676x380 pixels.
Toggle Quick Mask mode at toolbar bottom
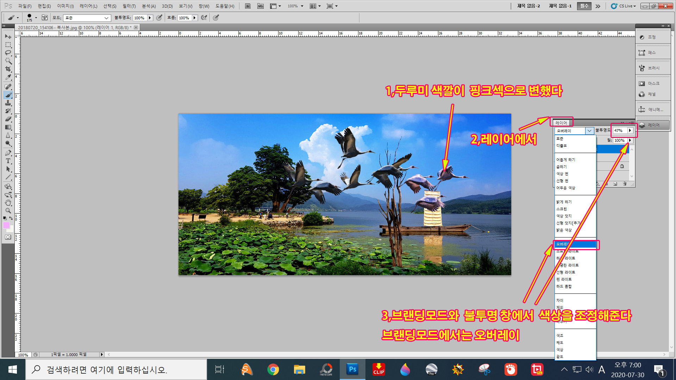pyautogui.click(x=8, y=237)
